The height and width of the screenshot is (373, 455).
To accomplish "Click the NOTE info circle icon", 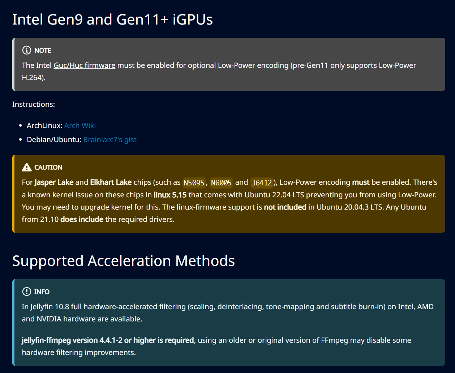I will 26,50.
